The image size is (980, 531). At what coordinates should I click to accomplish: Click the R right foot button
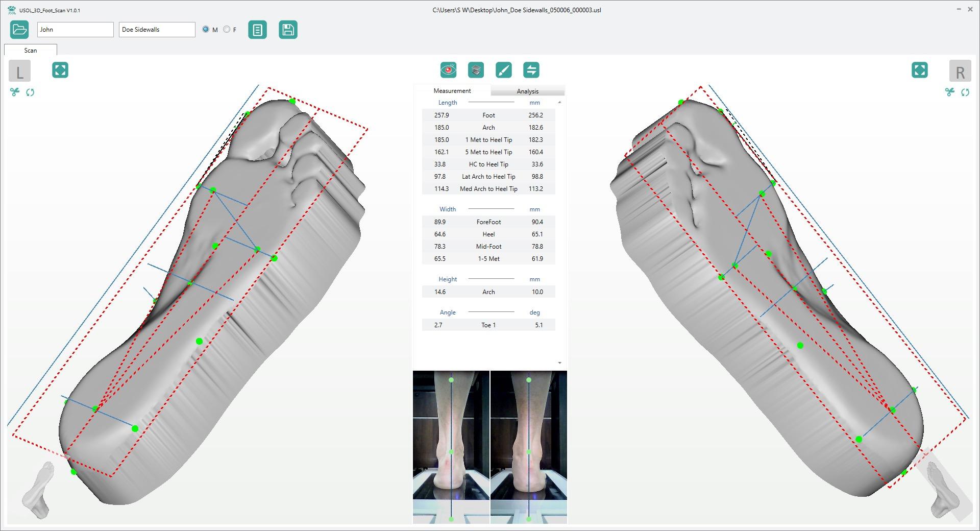[960, 71]
